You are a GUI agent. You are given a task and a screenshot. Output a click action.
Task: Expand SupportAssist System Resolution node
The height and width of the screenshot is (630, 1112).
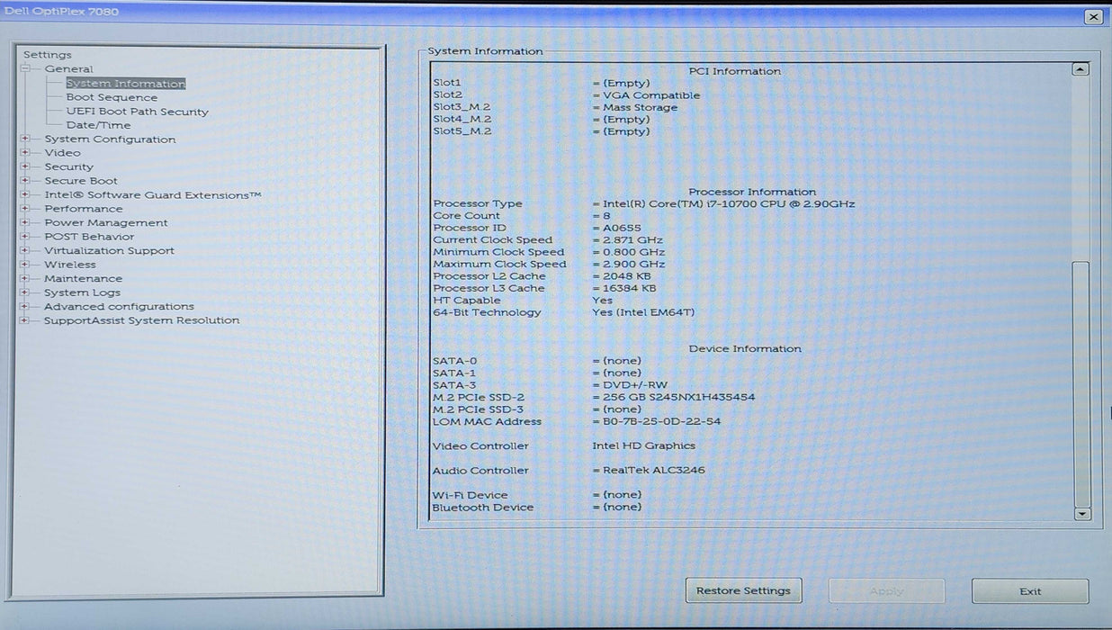click(25, 320)
